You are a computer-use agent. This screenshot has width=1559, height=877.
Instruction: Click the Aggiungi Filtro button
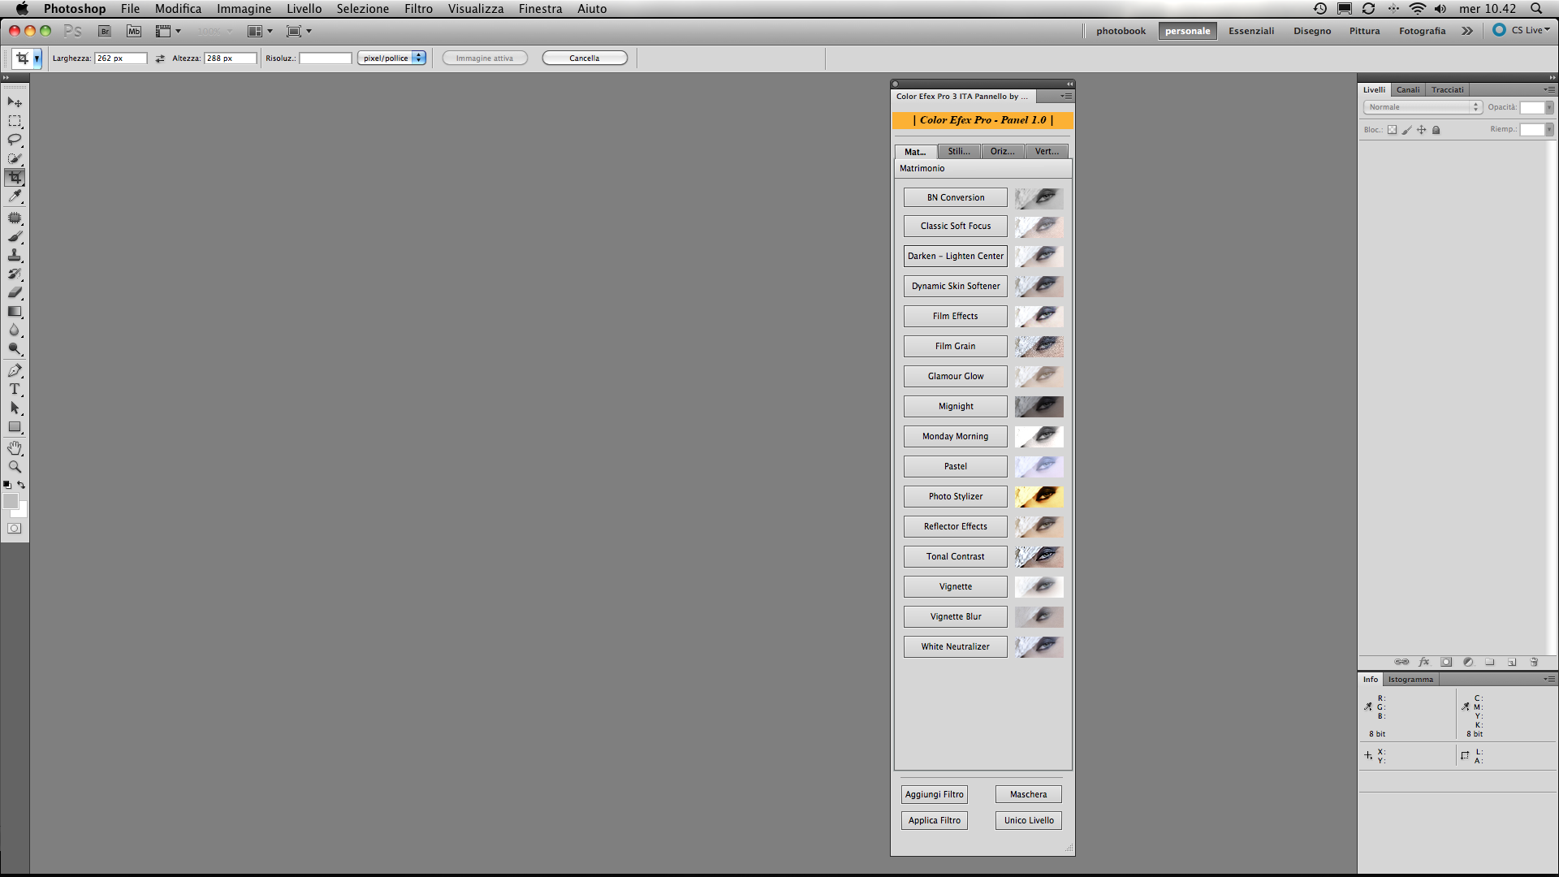click(x=935, y=794)
